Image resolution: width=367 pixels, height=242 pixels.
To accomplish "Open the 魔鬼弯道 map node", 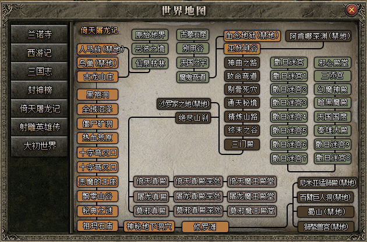I will [193, 77].
